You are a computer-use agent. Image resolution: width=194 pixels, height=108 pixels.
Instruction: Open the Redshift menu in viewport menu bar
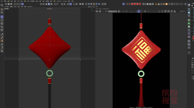click(30, 7)
